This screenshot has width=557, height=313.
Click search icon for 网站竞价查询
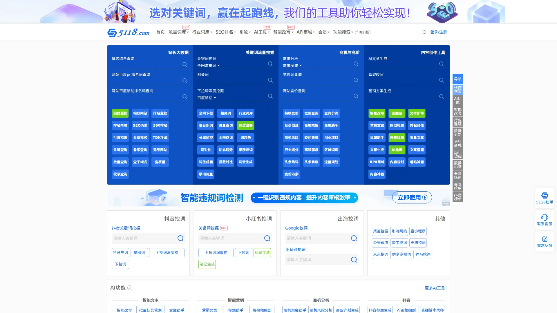click(356, 96)
